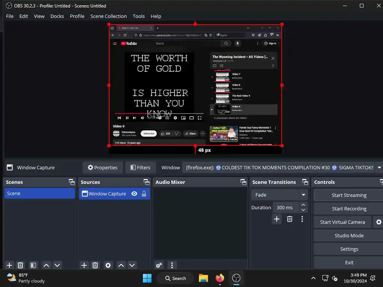
Task: Toggle visibility eye of Window Capture source
Action: [134, 194]
